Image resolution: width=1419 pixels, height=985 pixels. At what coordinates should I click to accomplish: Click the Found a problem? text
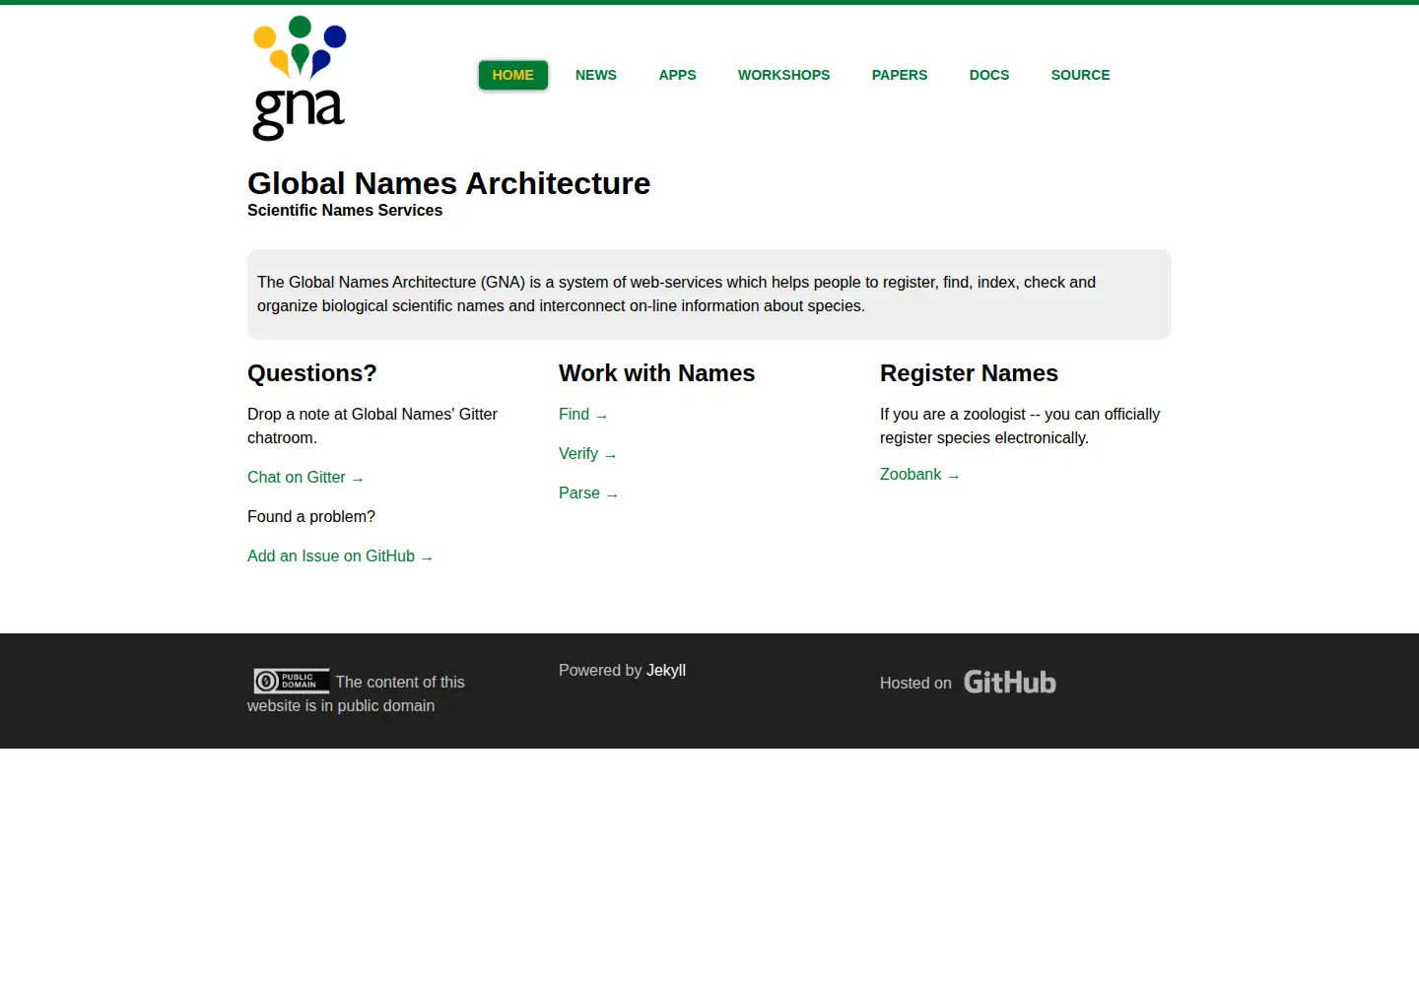pyautogui.click(x=311, y=517)
